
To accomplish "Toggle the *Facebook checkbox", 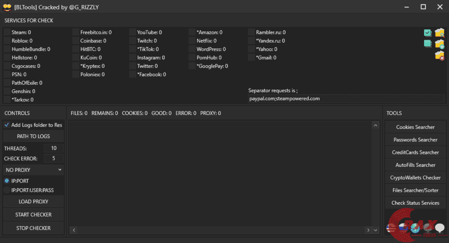I will pyautogui.click(x=132, y=74).
